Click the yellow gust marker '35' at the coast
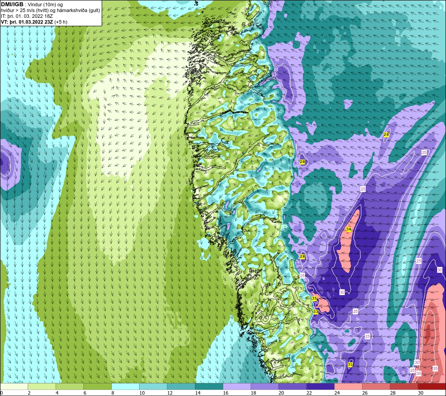Image resolution: width=446 pixels, height=396 pixels. pos(314,298)
